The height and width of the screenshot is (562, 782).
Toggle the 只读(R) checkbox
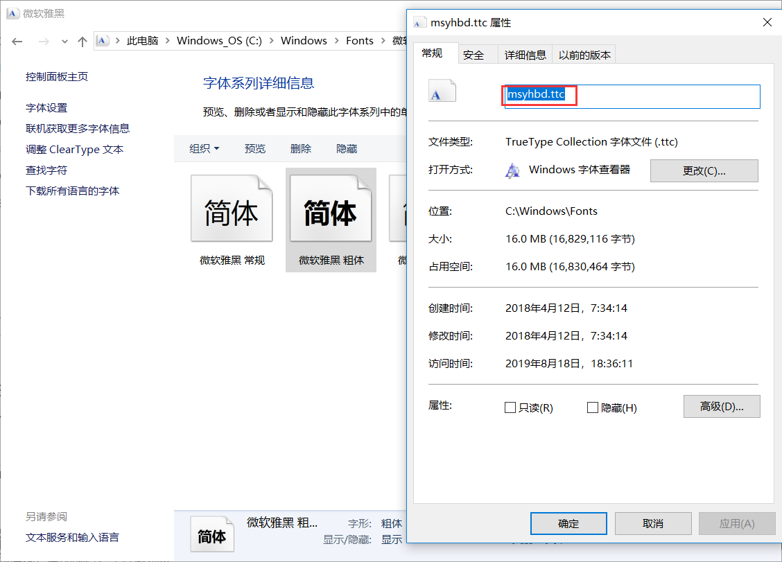[510, 407]
